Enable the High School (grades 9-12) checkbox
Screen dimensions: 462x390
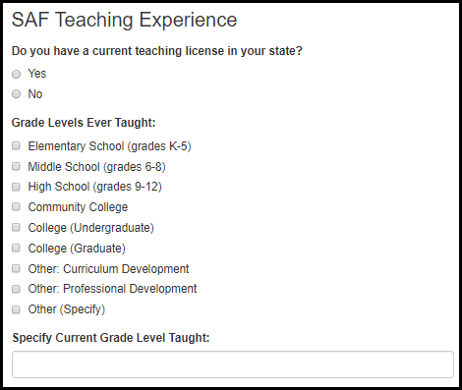(x=16, y=187)
